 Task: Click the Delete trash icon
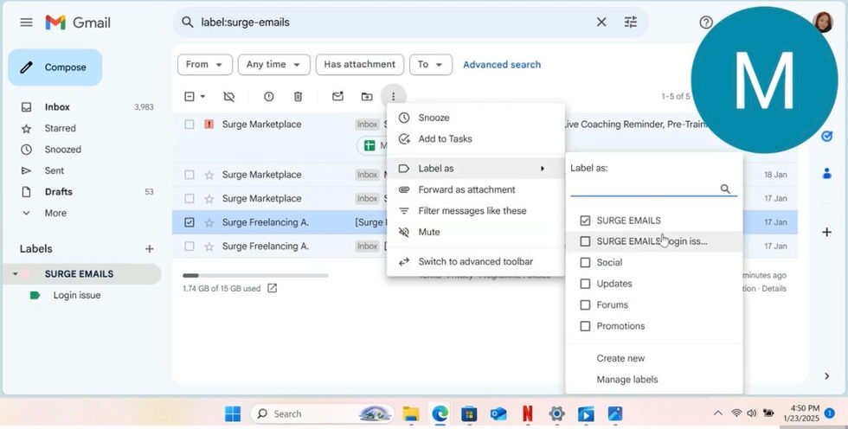[x=298, y=97]
